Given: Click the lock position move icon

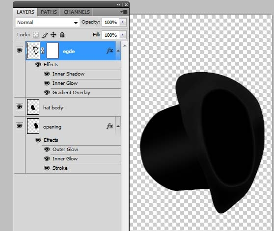Looking at the screenshot, I should point(54,35).
